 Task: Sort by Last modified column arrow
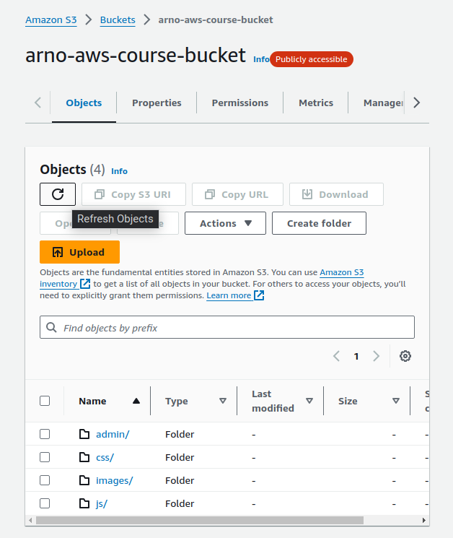pos(309,401)
